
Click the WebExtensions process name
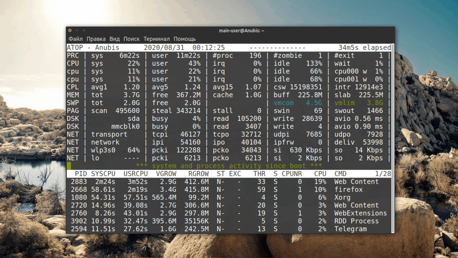pyautogui.click(x=360, y=213)
